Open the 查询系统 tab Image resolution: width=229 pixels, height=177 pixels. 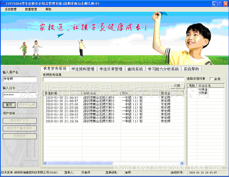[x=135, y=69]
